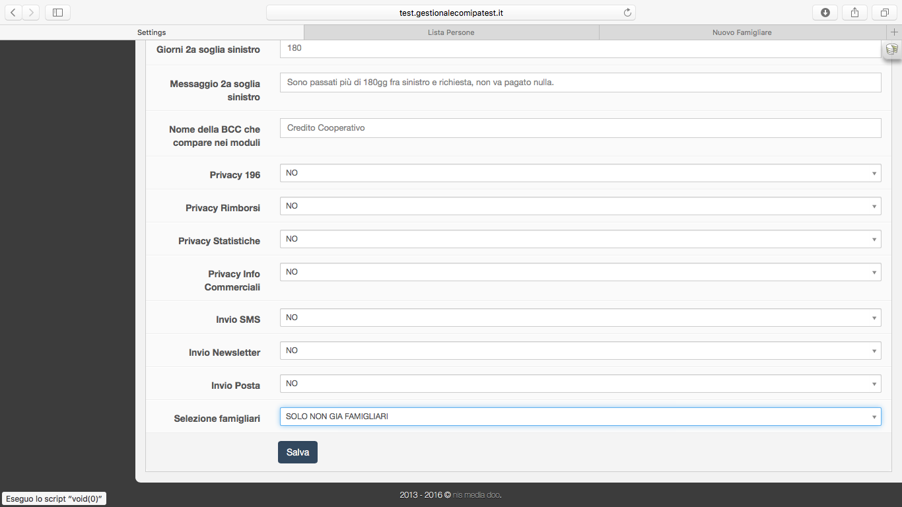The height and width of the screenshot is (507, 902).
Task: Open the Invio Newsletter dropdown
Action: (580, 351)
